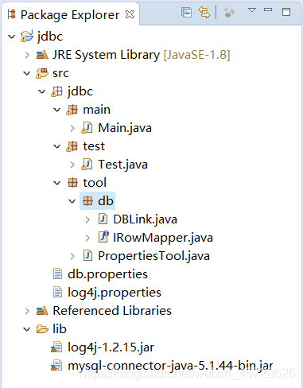Click the log4j-1.2.15.jar file icon

[56, 347]
